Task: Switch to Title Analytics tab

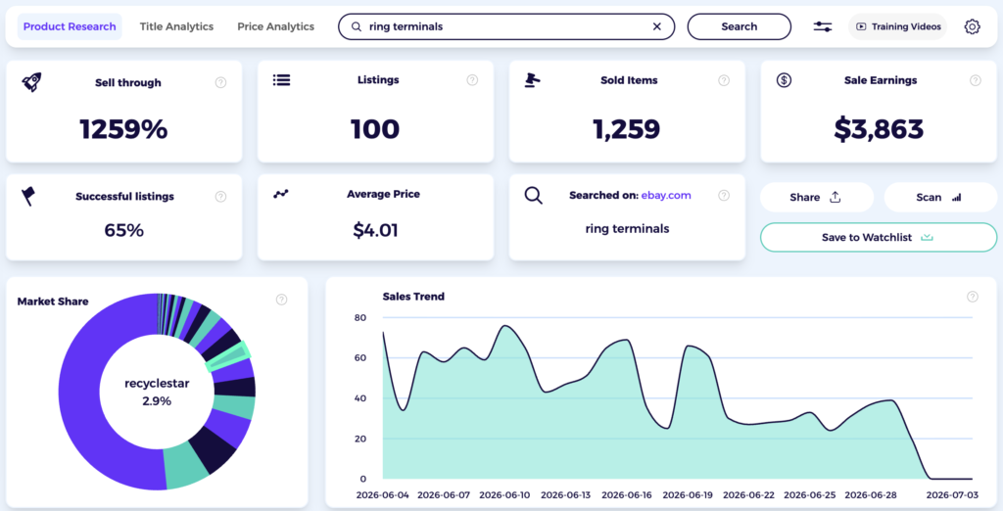Action: coord(176,26)
